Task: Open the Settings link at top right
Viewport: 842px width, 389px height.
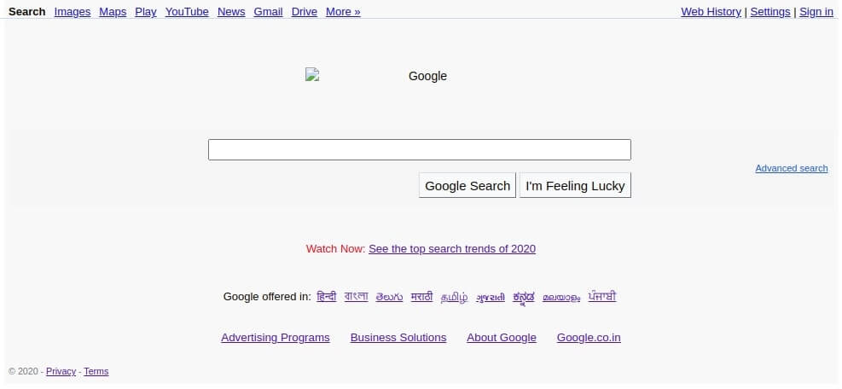Action: (x=770, y=12)
